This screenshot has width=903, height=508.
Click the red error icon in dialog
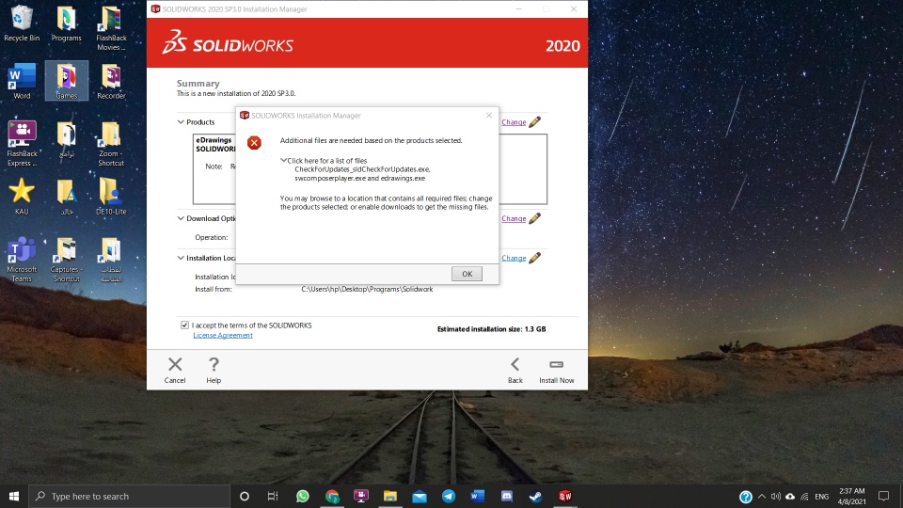click(x=254, y=142)
